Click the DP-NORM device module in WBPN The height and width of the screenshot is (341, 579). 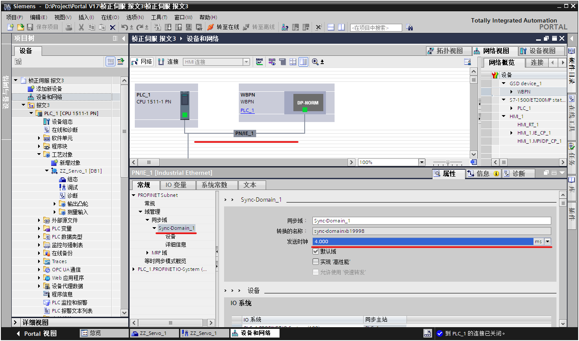pos(308,103)
